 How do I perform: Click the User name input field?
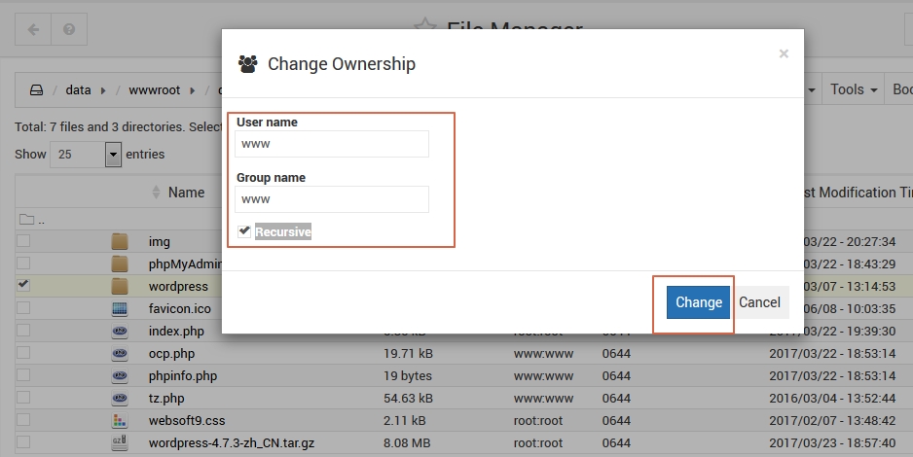coord(331,144)
